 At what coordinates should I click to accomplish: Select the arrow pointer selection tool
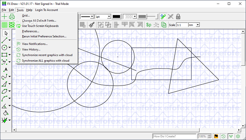click(6, 33)
